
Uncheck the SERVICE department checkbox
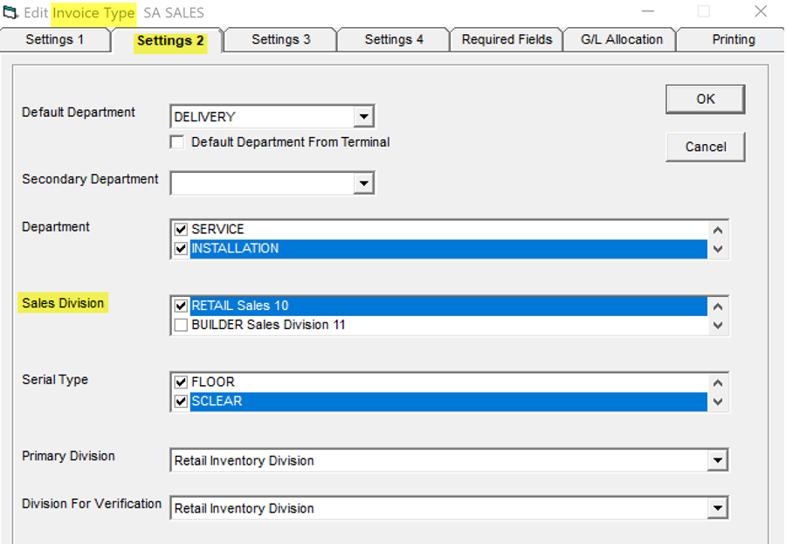click(x=181, y=230)
